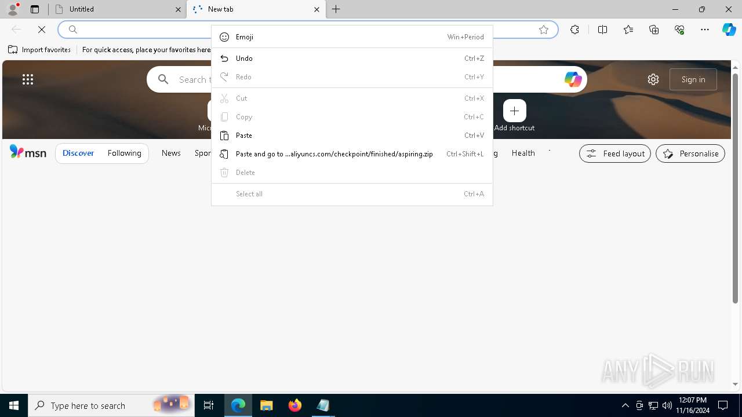Click the msn logo
The image size is (742, 417).
pos(28,152)
